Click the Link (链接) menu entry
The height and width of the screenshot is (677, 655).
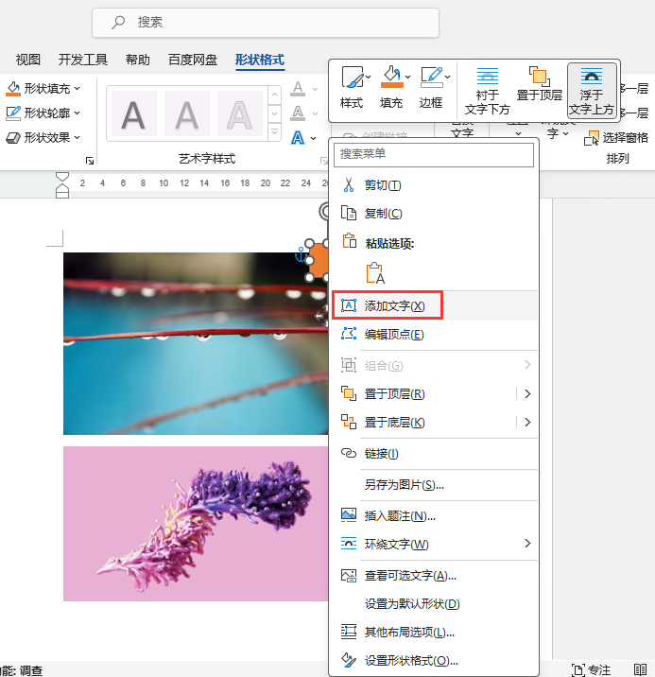click(434, 453)
